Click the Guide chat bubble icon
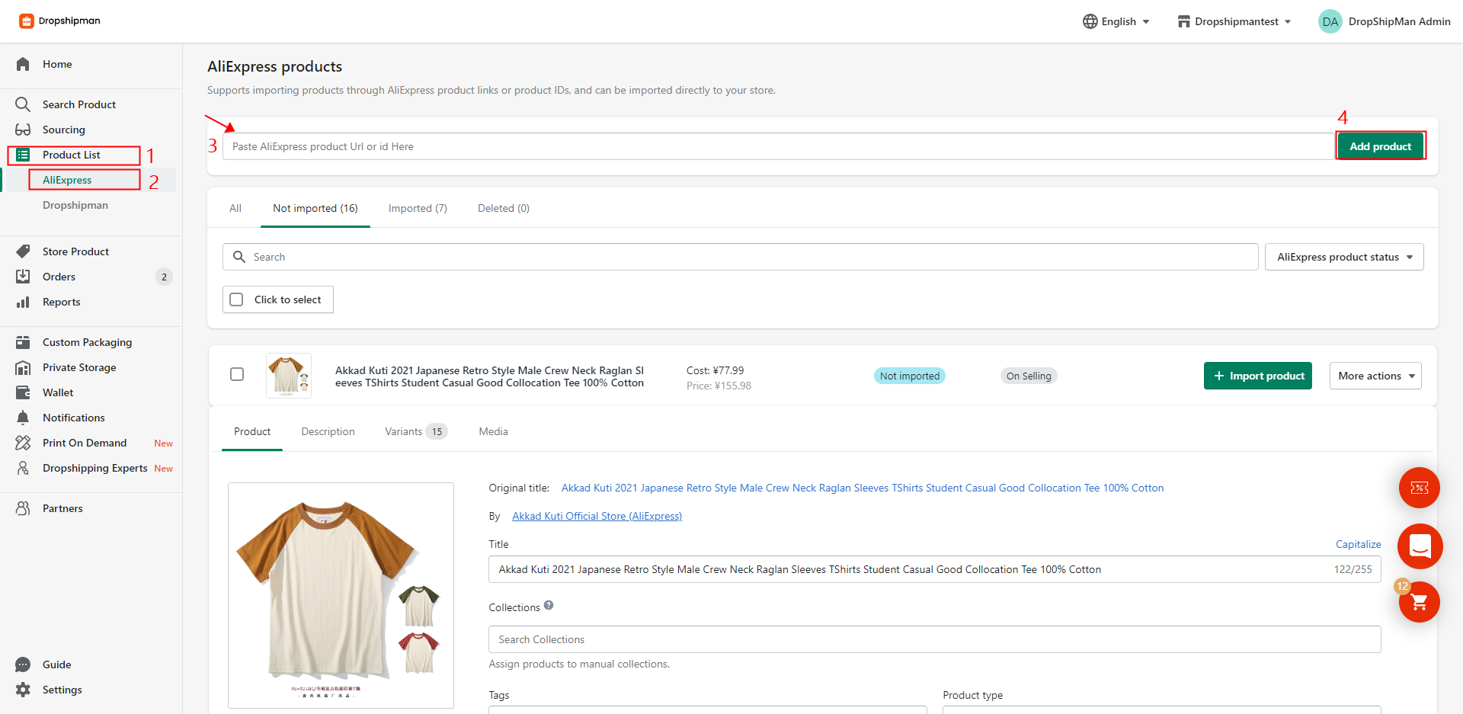Image resolution: width=1463 pixels, height=714 pixels. tap(23, 664)
